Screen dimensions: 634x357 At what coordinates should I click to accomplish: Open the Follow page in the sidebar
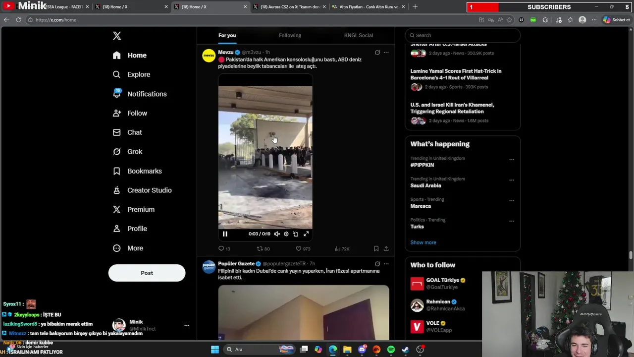click(x=130, y=113)
